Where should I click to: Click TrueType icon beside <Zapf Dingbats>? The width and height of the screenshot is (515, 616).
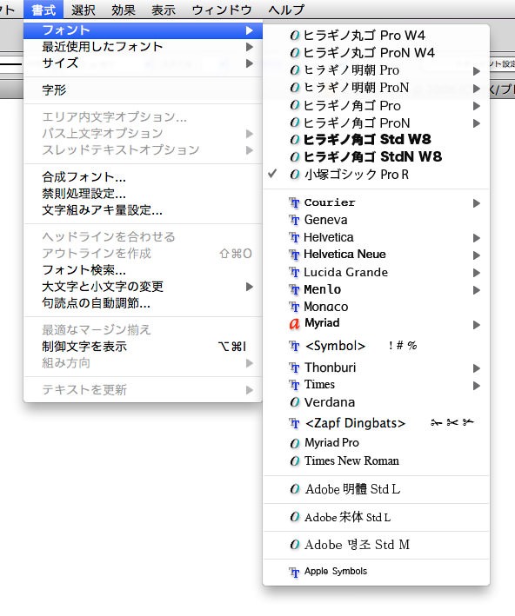(x=294, y=423)
